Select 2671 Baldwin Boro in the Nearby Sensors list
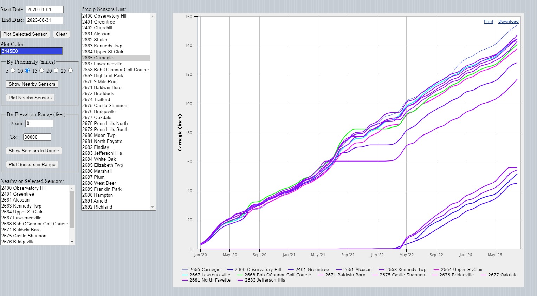 pyautogui.click(x=21, y=230)
